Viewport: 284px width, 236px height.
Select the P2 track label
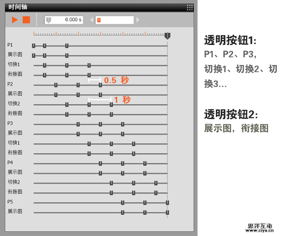click(x=10, y=84)
